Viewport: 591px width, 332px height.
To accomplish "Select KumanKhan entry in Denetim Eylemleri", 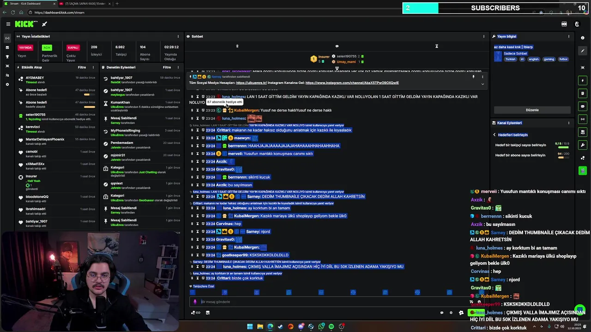I will [x=143, y=106].
